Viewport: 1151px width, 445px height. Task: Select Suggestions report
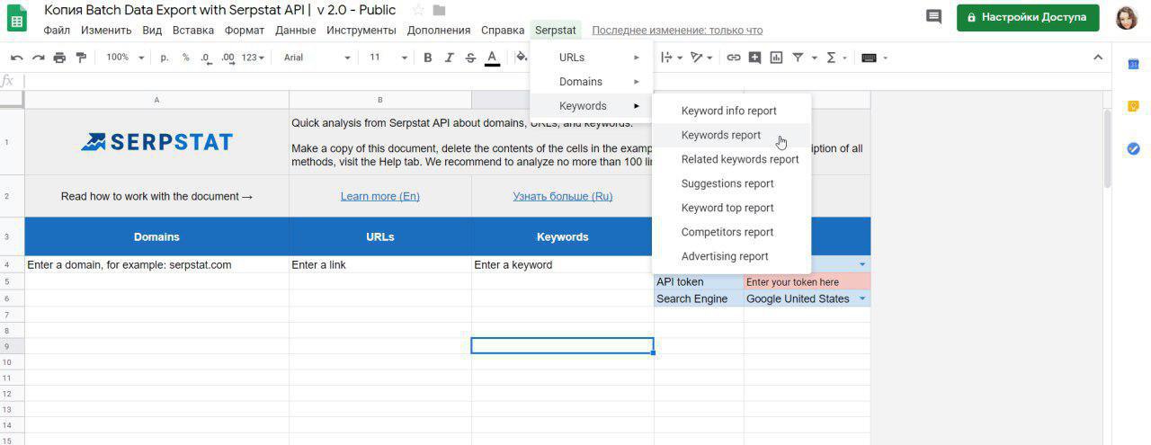(x=731, y=183)
